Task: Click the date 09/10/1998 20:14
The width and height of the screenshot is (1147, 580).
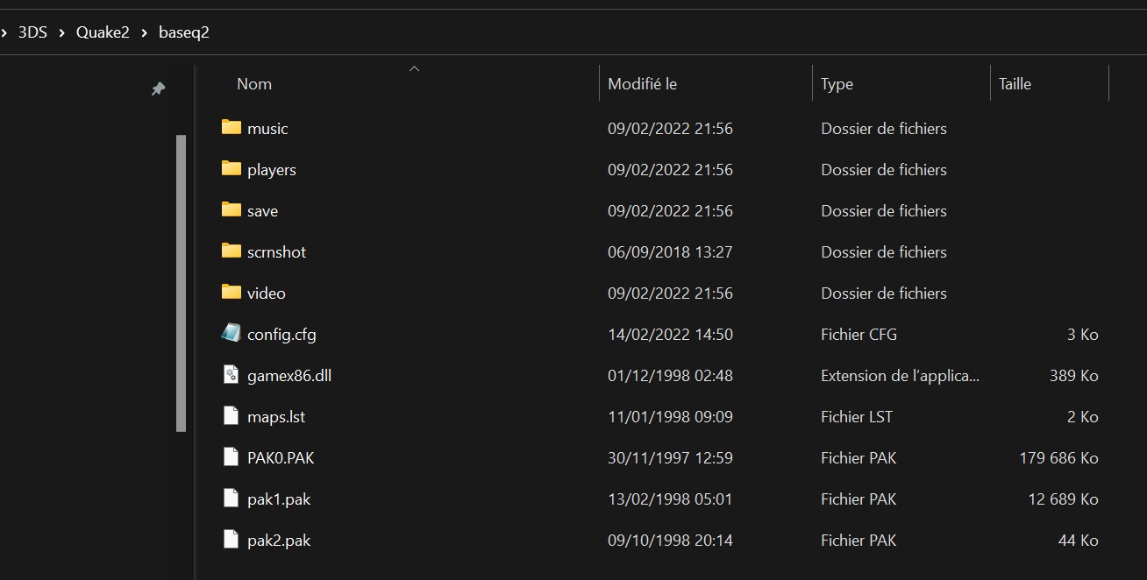Action: (x=670, y=541)
